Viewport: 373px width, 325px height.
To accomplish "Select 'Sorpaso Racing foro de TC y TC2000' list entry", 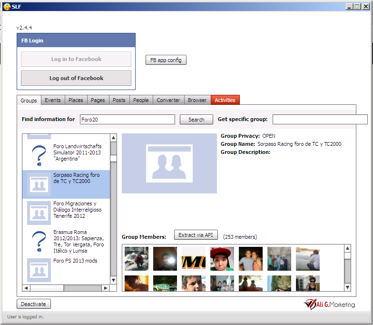I will click(66, 184).
